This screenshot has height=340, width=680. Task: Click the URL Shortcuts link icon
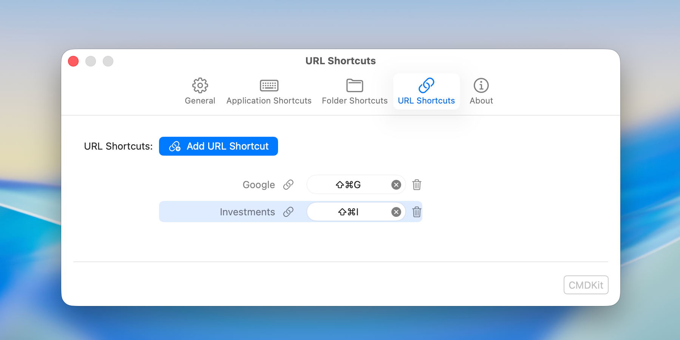coord(426,86)
